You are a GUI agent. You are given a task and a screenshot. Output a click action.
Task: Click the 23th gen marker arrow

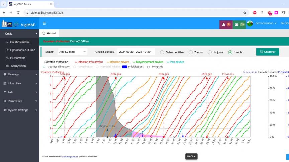(116, 78)
